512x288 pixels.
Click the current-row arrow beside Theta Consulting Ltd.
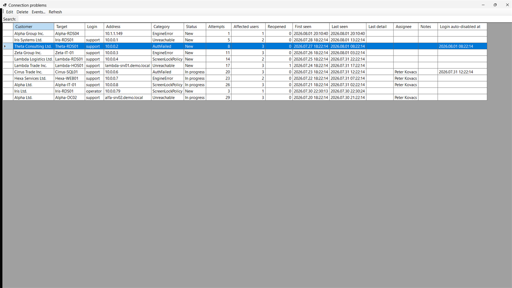5,46
